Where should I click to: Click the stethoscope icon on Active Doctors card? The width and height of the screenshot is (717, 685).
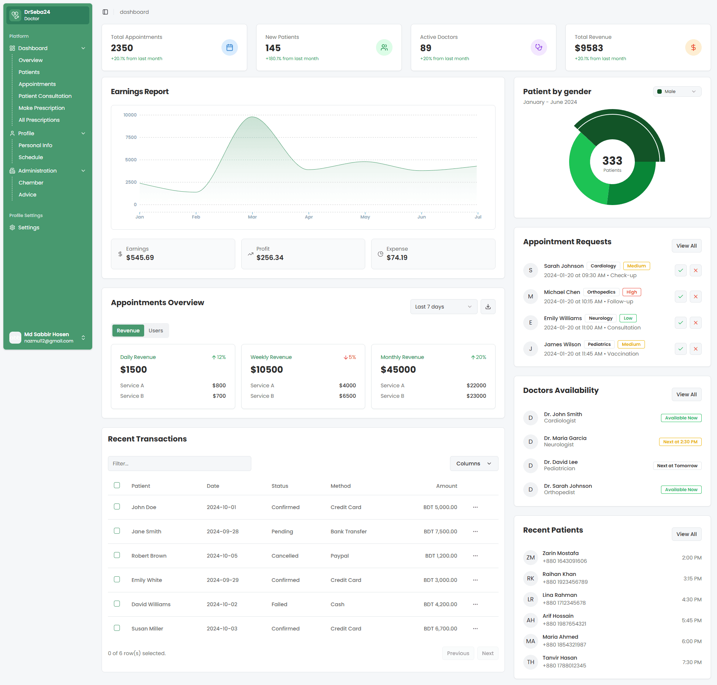[538, 47]
